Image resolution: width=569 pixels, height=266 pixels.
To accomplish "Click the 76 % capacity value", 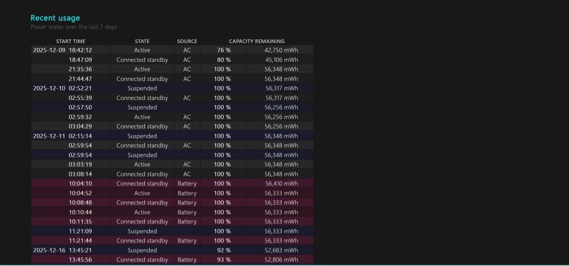I will tap(223, 50).
